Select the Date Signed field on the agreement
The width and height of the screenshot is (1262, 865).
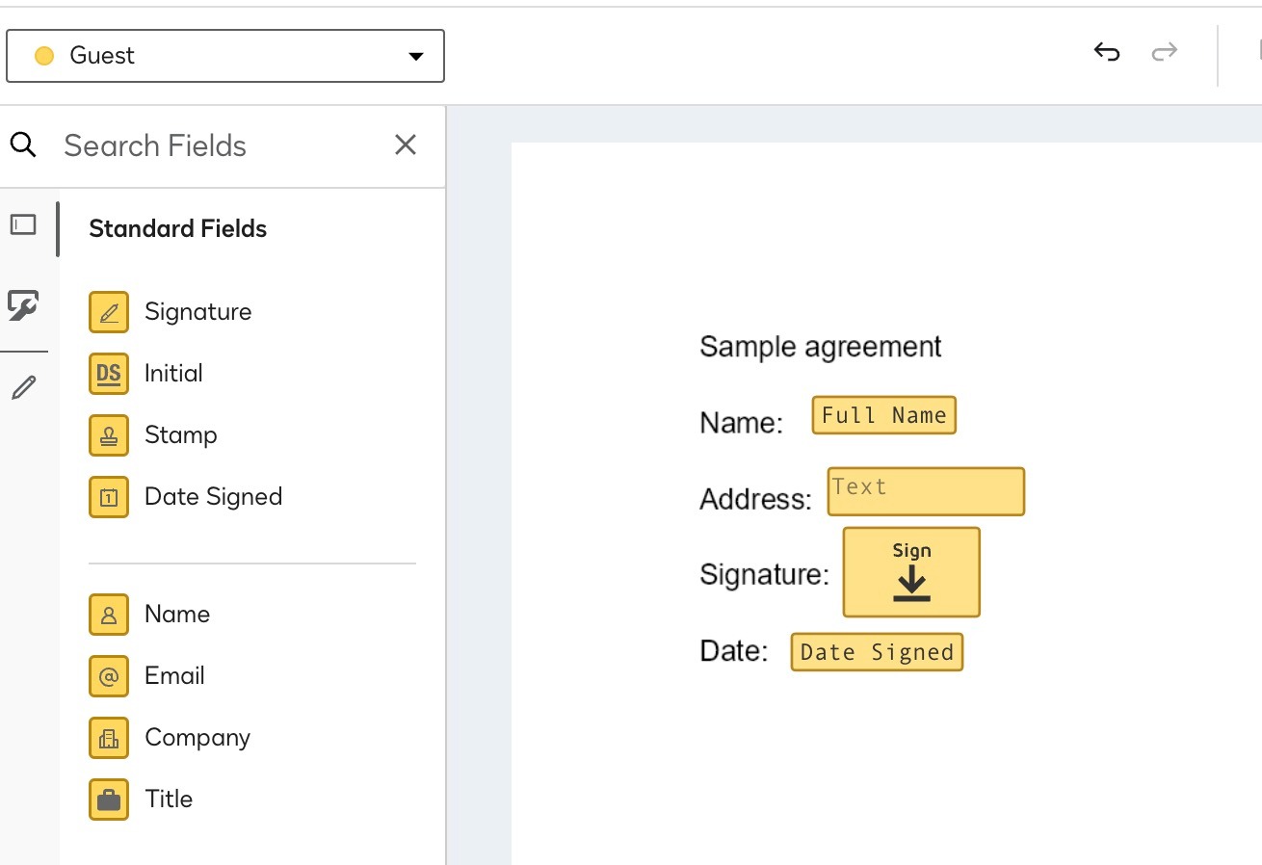click(876, 651)
